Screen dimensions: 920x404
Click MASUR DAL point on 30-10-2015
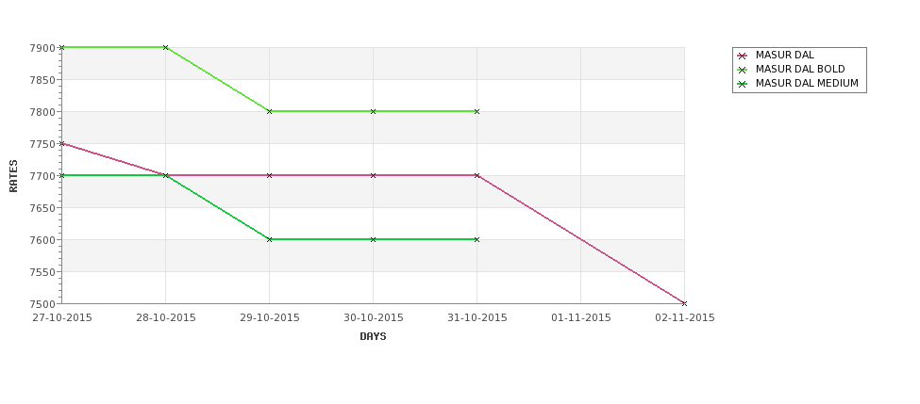(x=373, y=175)
